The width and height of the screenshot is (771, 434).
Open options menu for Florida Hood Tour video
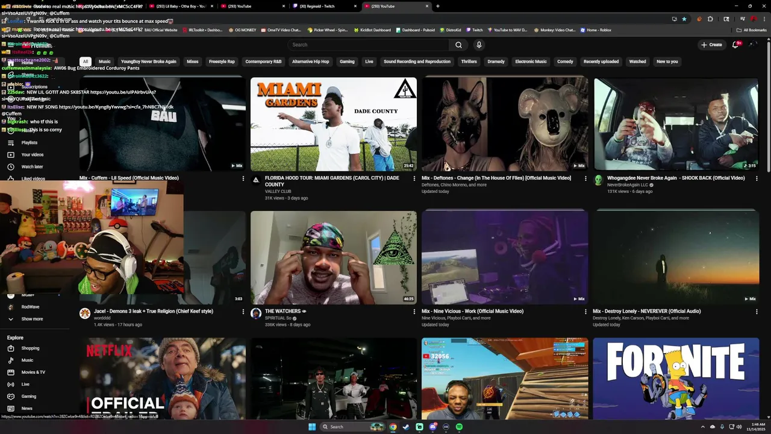pos(414,178)
